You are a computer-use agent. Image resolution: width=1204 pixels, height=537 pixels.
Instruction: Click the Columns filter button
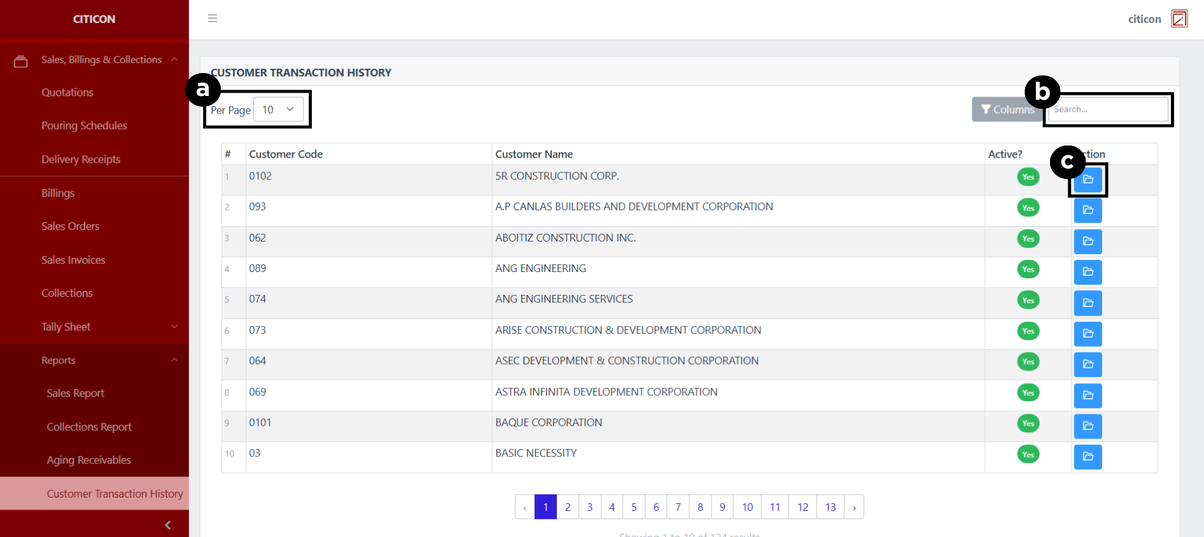[1007, 109]
